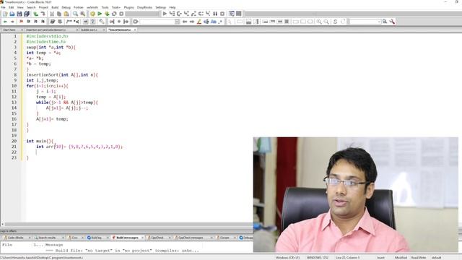Open the Build log tab
The image size is (462, 260).
[x=96, y=238]
